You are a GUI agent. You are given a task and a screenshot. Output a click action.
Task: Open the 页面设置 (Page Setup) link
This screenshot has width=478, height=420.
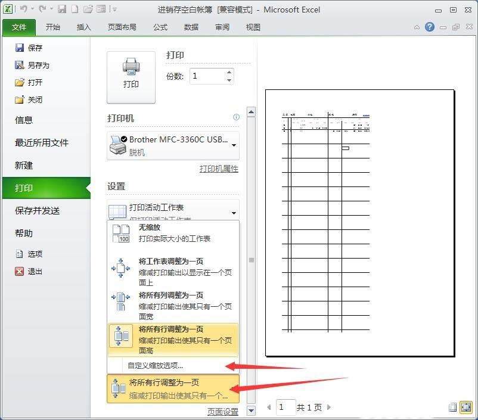point(223,412)
